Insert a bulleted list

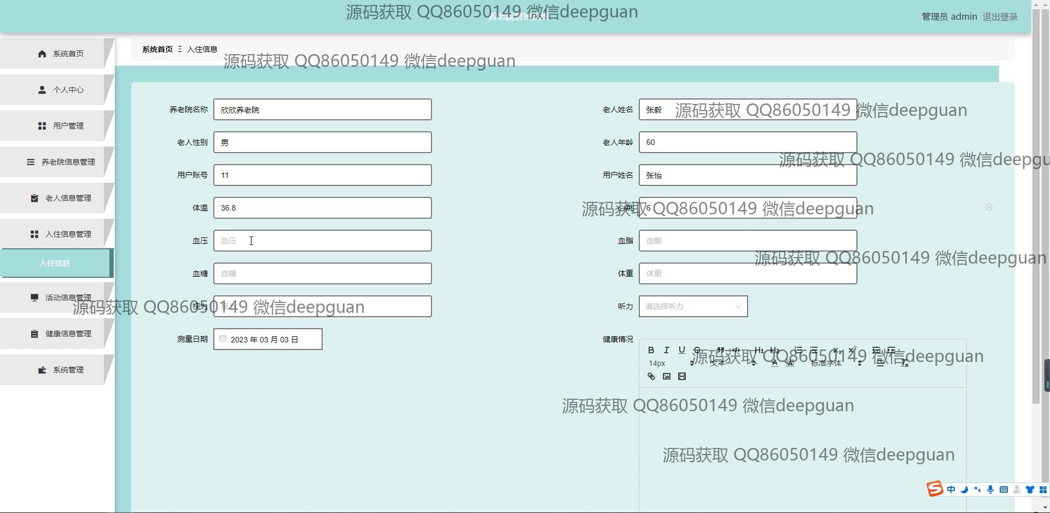[814, 350]
